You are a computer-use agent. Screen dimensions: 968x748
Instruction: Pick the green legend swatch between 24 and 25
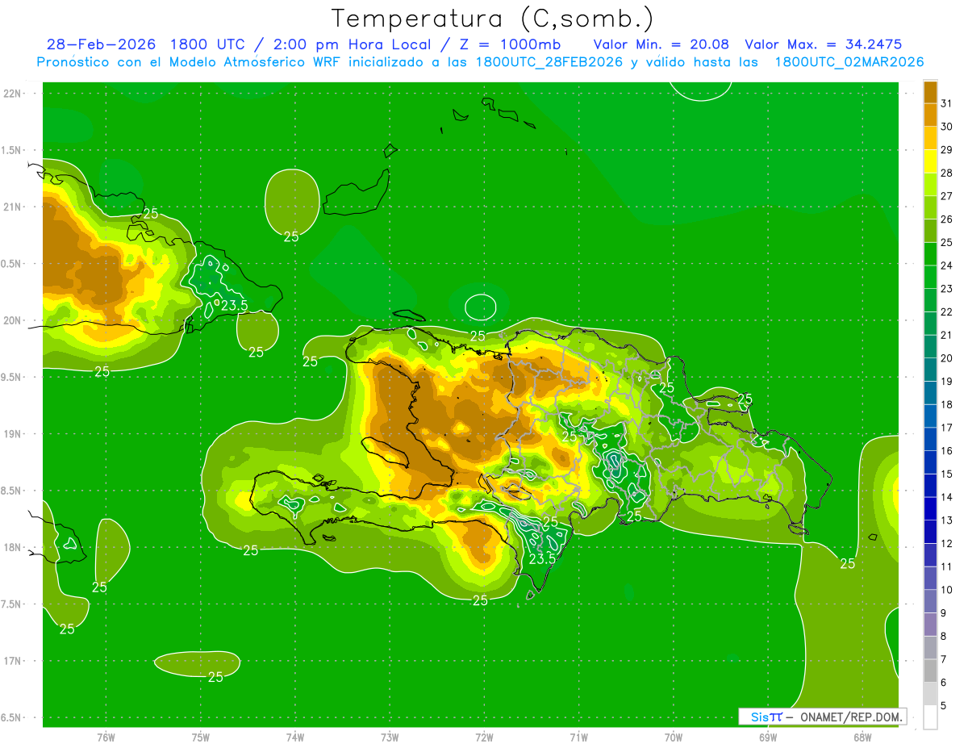930,253
